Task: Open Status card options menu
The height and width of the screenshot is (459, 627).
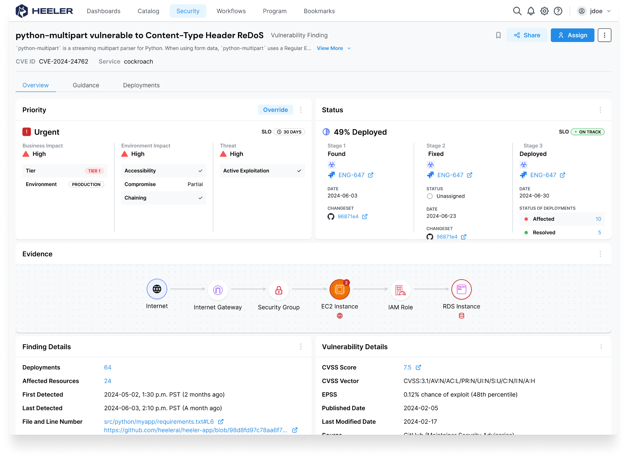Action: click(x=600, y=110)
